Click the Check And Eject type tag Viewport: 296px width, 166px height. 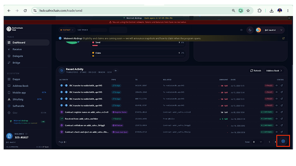pyautogui.click(x=120, y=132)
